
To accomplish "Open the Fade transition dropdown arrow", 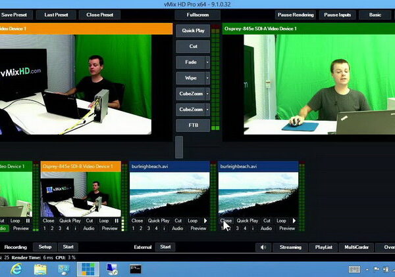I will click(207, 62).
